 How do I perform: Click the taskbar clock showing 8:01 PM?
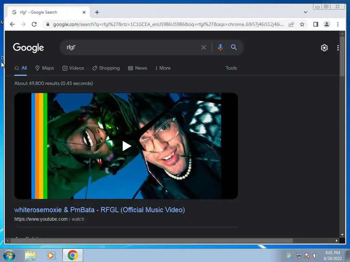point(333,256)
